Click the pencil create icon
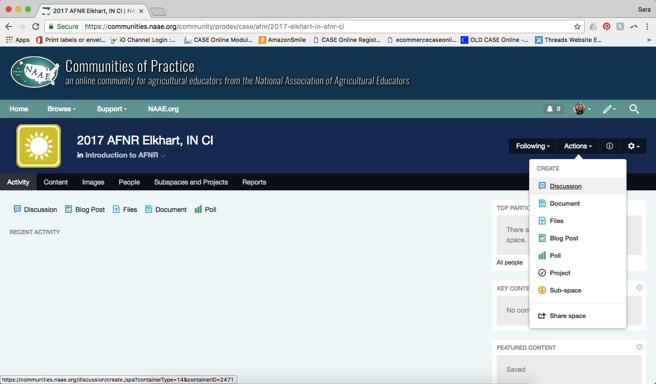The width and height of the screenshot is (656, 384). [609, 109]
